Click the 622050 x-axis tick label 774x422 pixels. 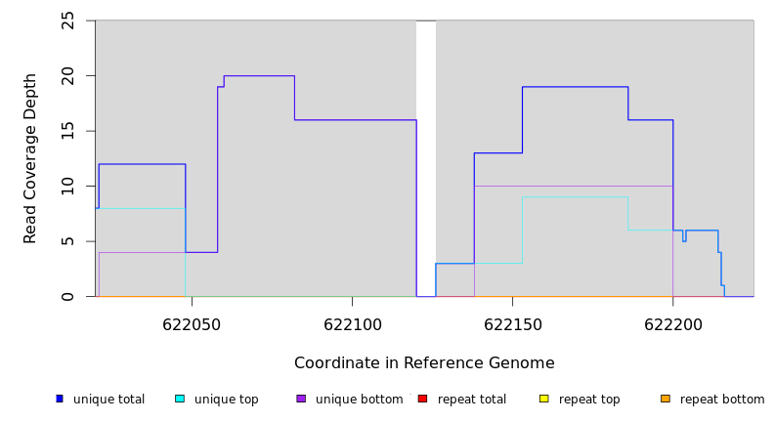[192, 324]
